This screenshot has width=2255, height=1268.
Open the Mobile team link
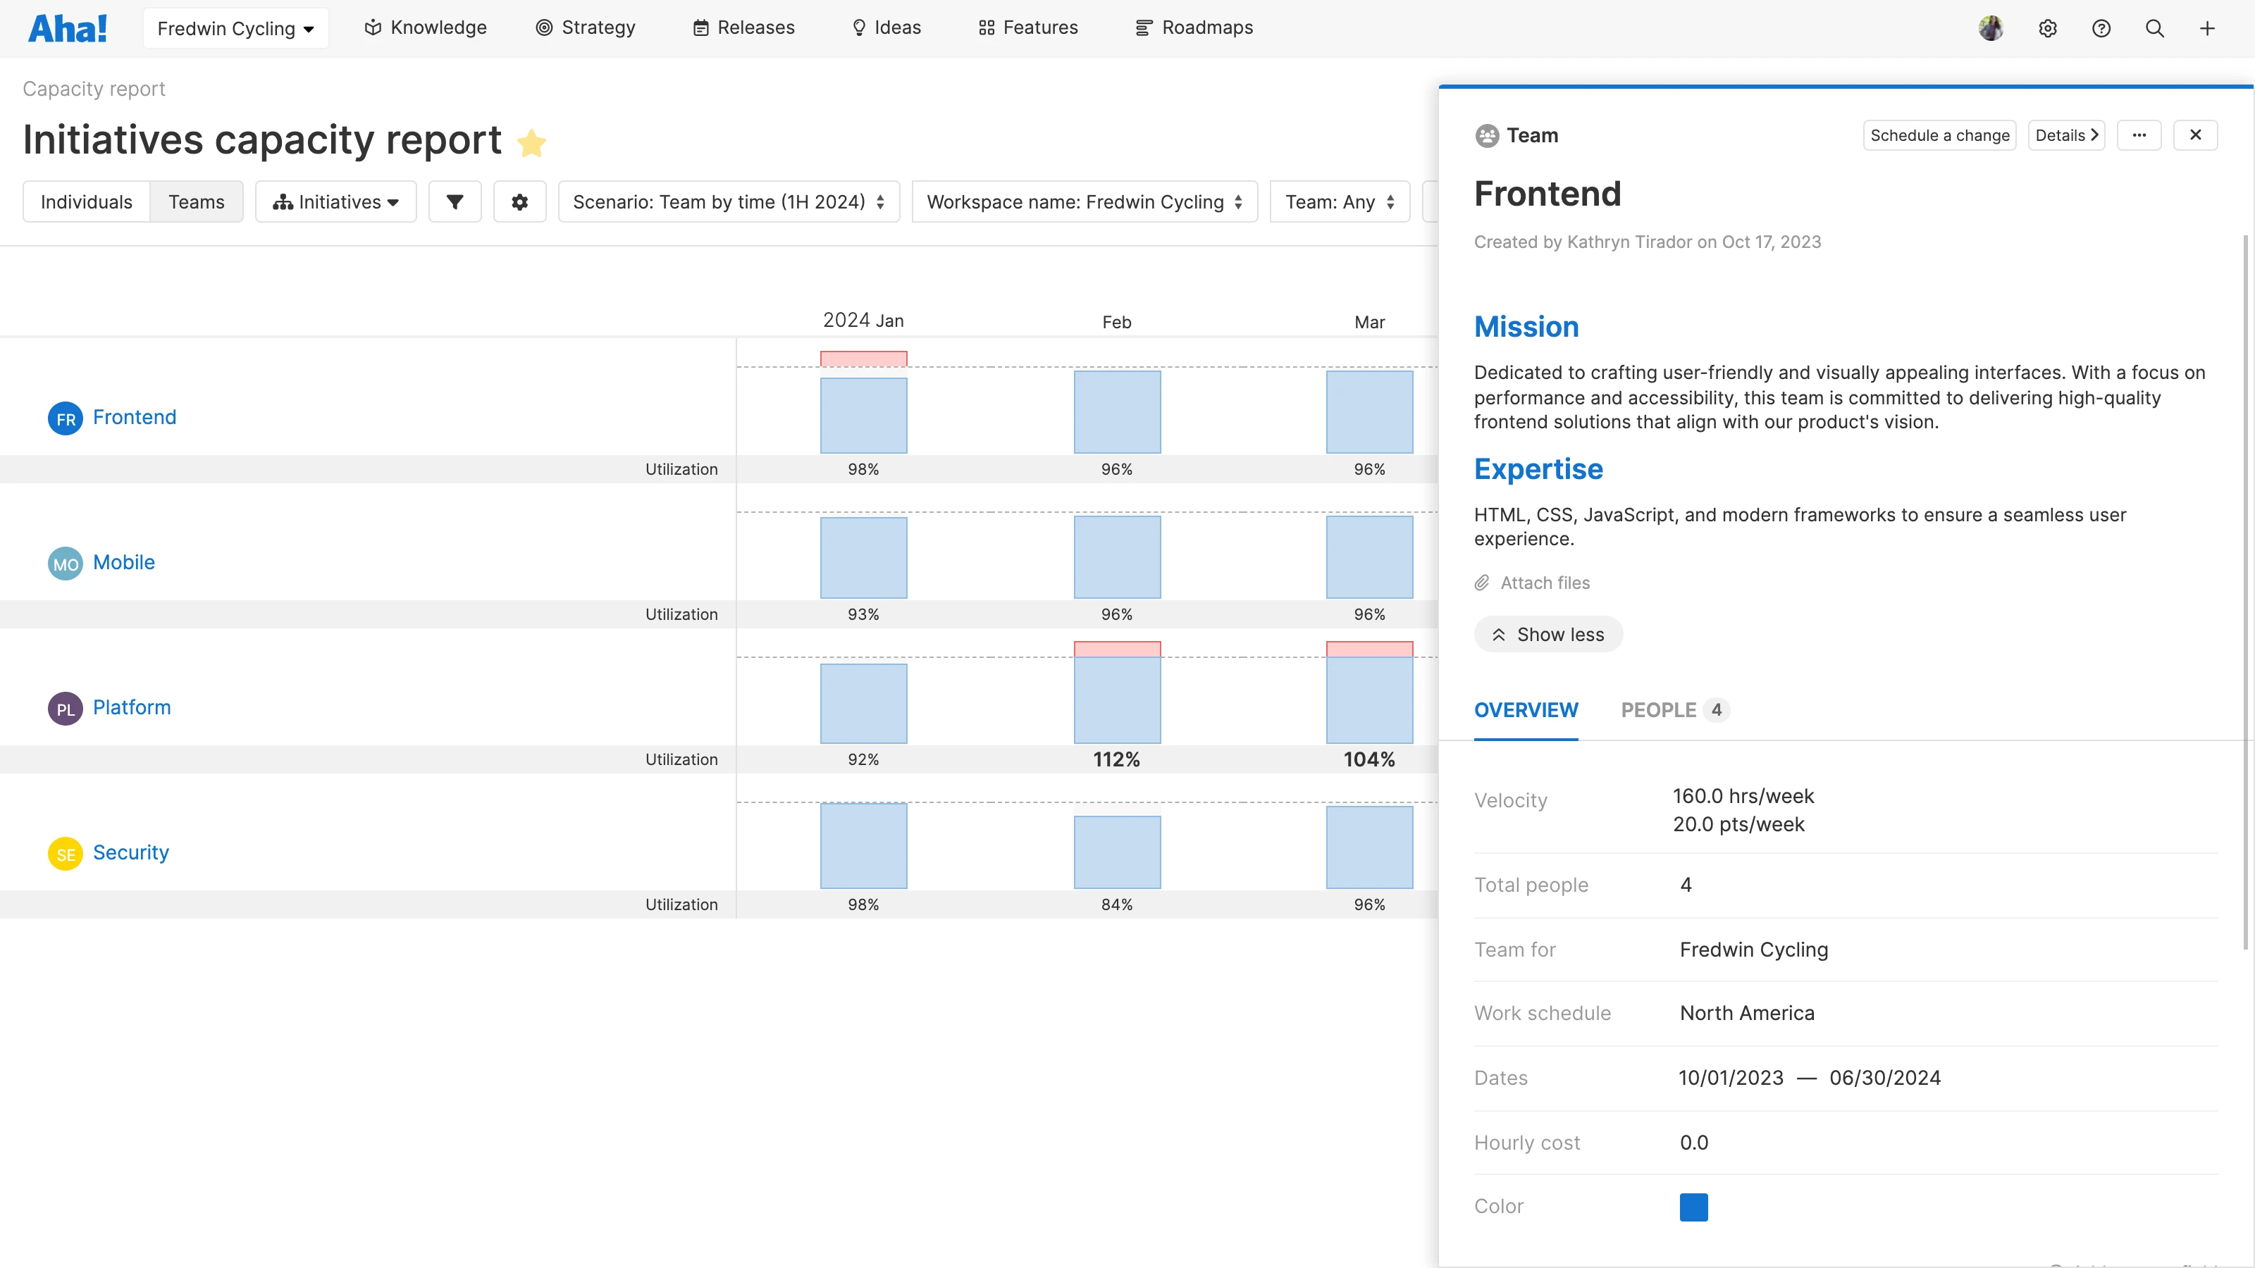pos(123,562)
